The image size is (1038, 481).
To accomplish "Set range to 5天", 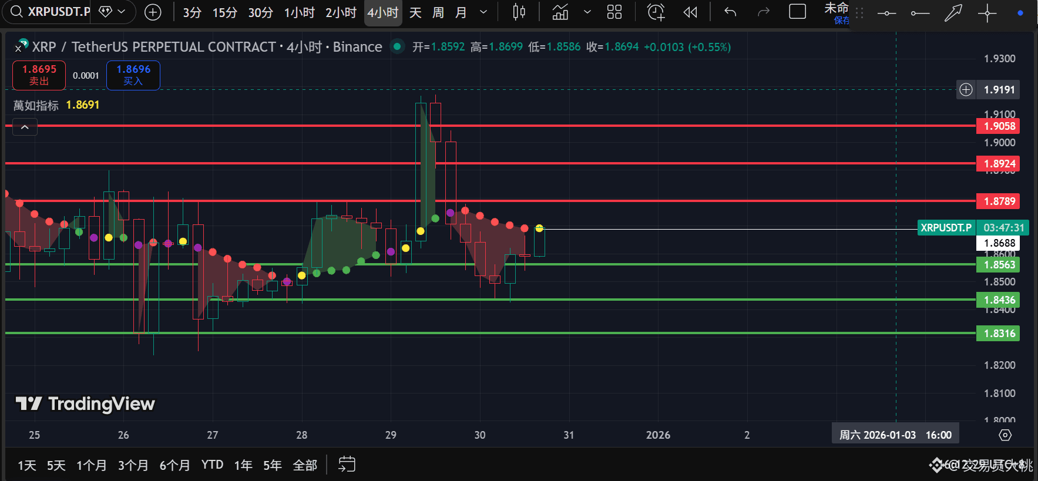I will (56, 465).
